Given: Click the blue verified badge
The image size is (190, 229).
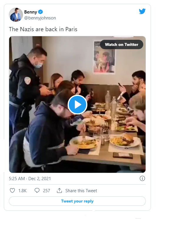Looking at the screenshot, I should 41,12.
